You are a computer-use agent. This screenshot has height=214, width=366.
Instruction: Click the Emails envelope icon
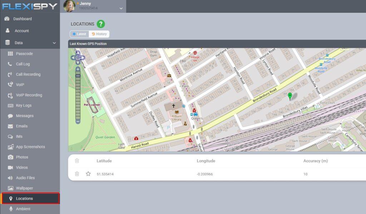pyautogui.click(x=10, y=126)
